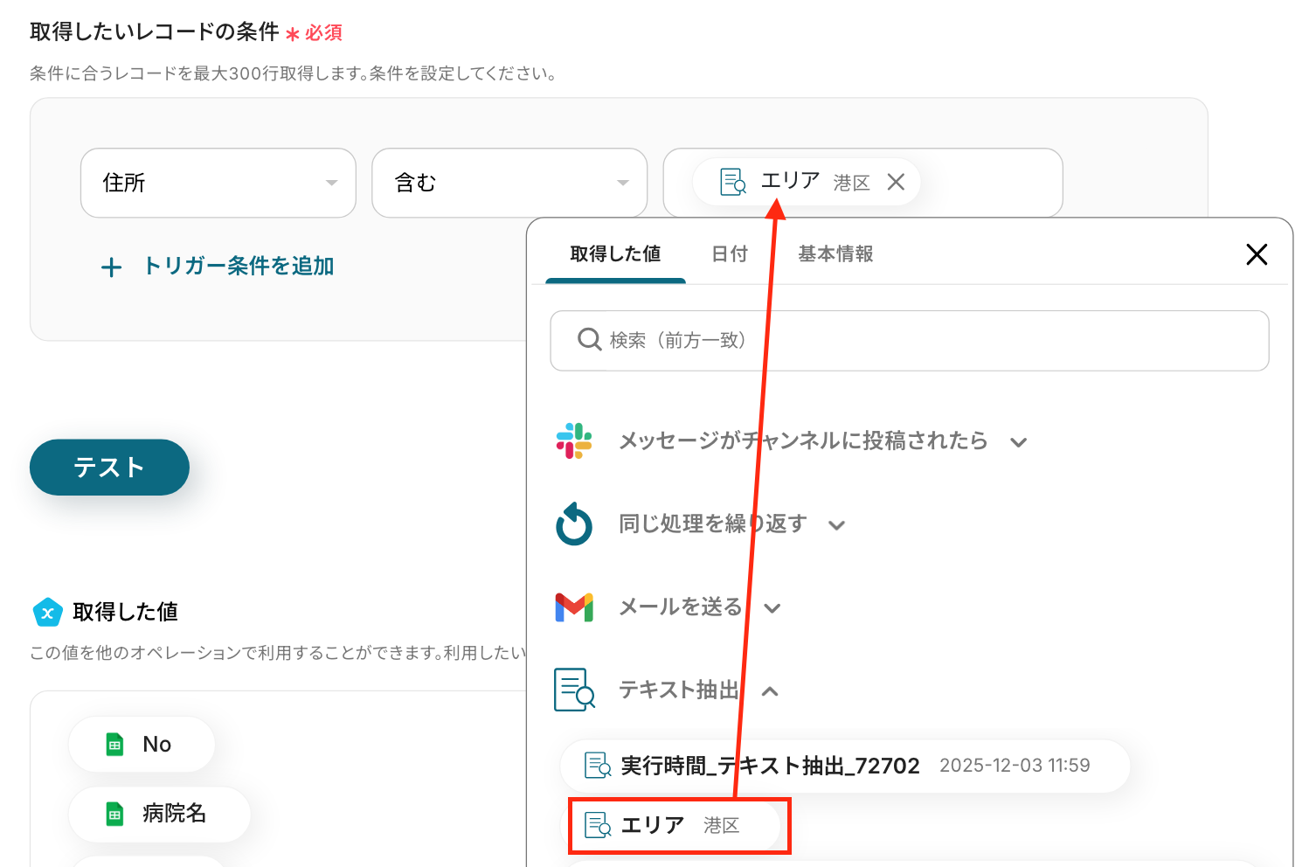The width and height of the screenshot is (1316, 867).
Task: Click the Gmail icon in value list
Action: point(574,607)
